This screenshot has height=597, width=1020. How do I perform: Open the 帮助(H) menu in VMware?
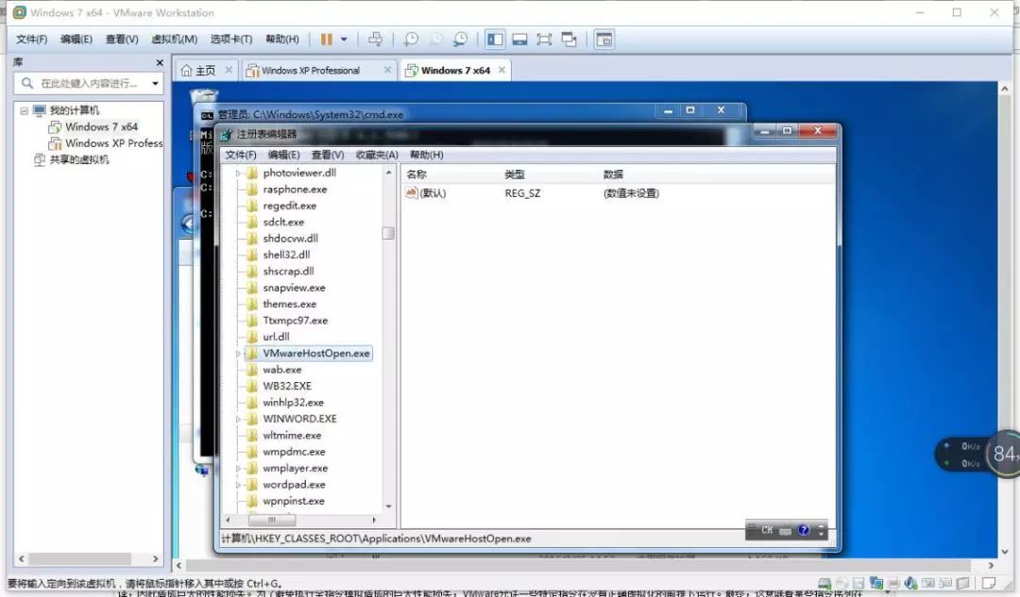tap(282, 39)
